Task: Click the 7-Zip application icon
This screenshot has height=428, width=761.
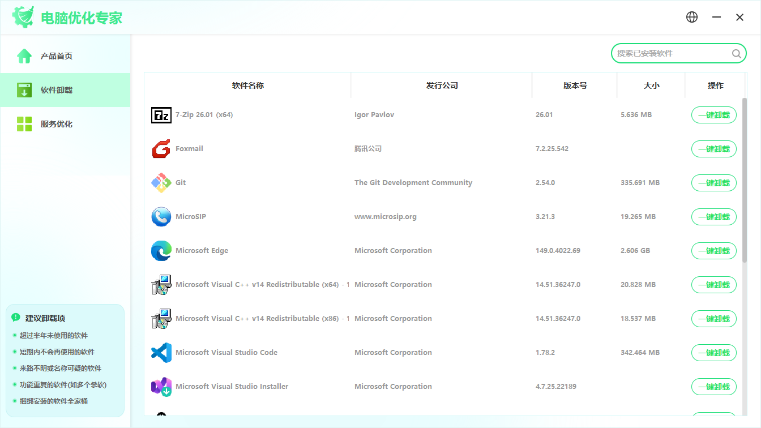Action: coord(161,115)
